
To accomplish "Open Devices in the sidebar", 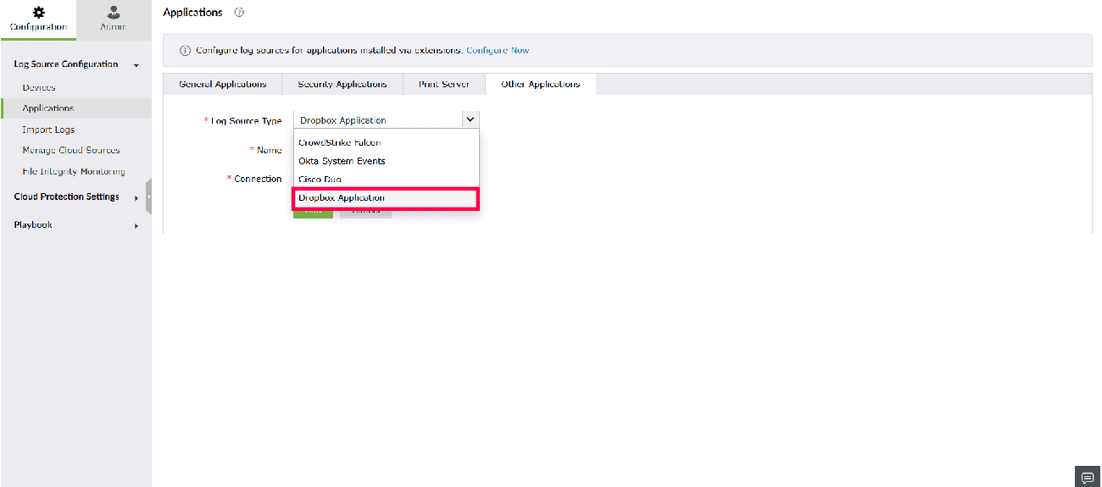I will [x=39, y=88].
